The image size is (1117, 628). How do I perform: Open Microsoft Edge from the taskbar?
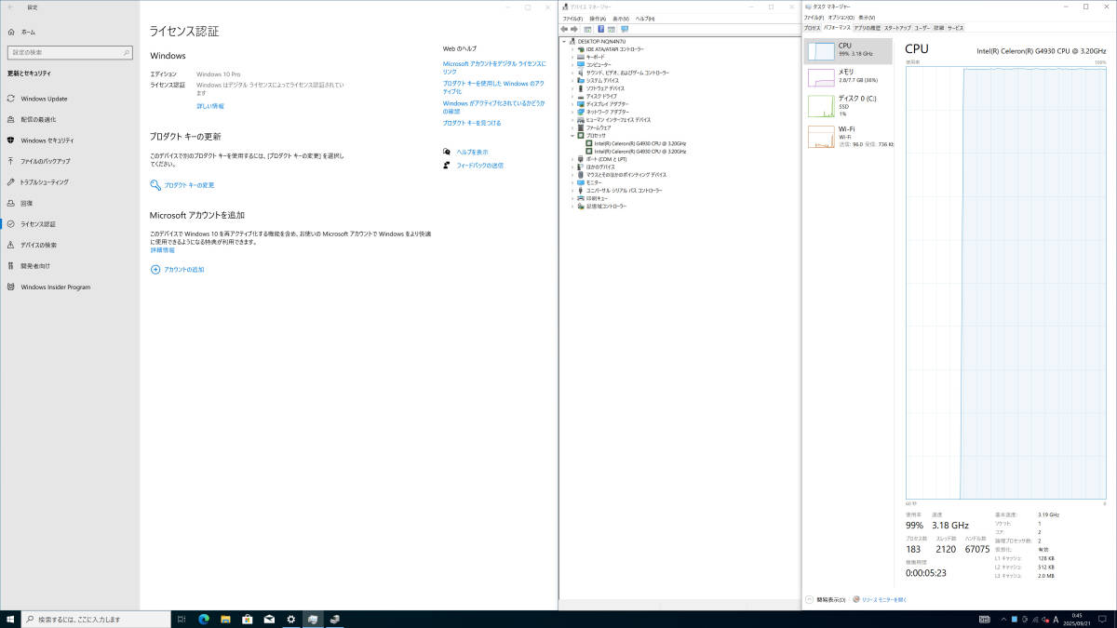[x=204, y=619]
